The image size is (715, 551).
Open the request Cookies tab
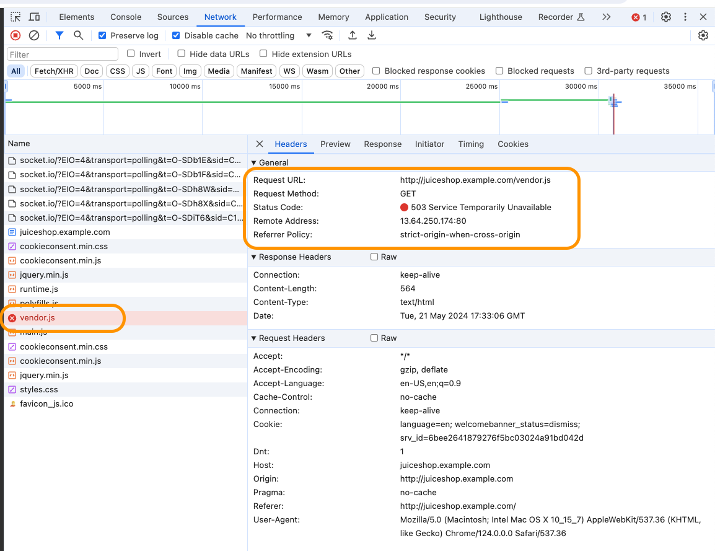click(x=513, y=144)
